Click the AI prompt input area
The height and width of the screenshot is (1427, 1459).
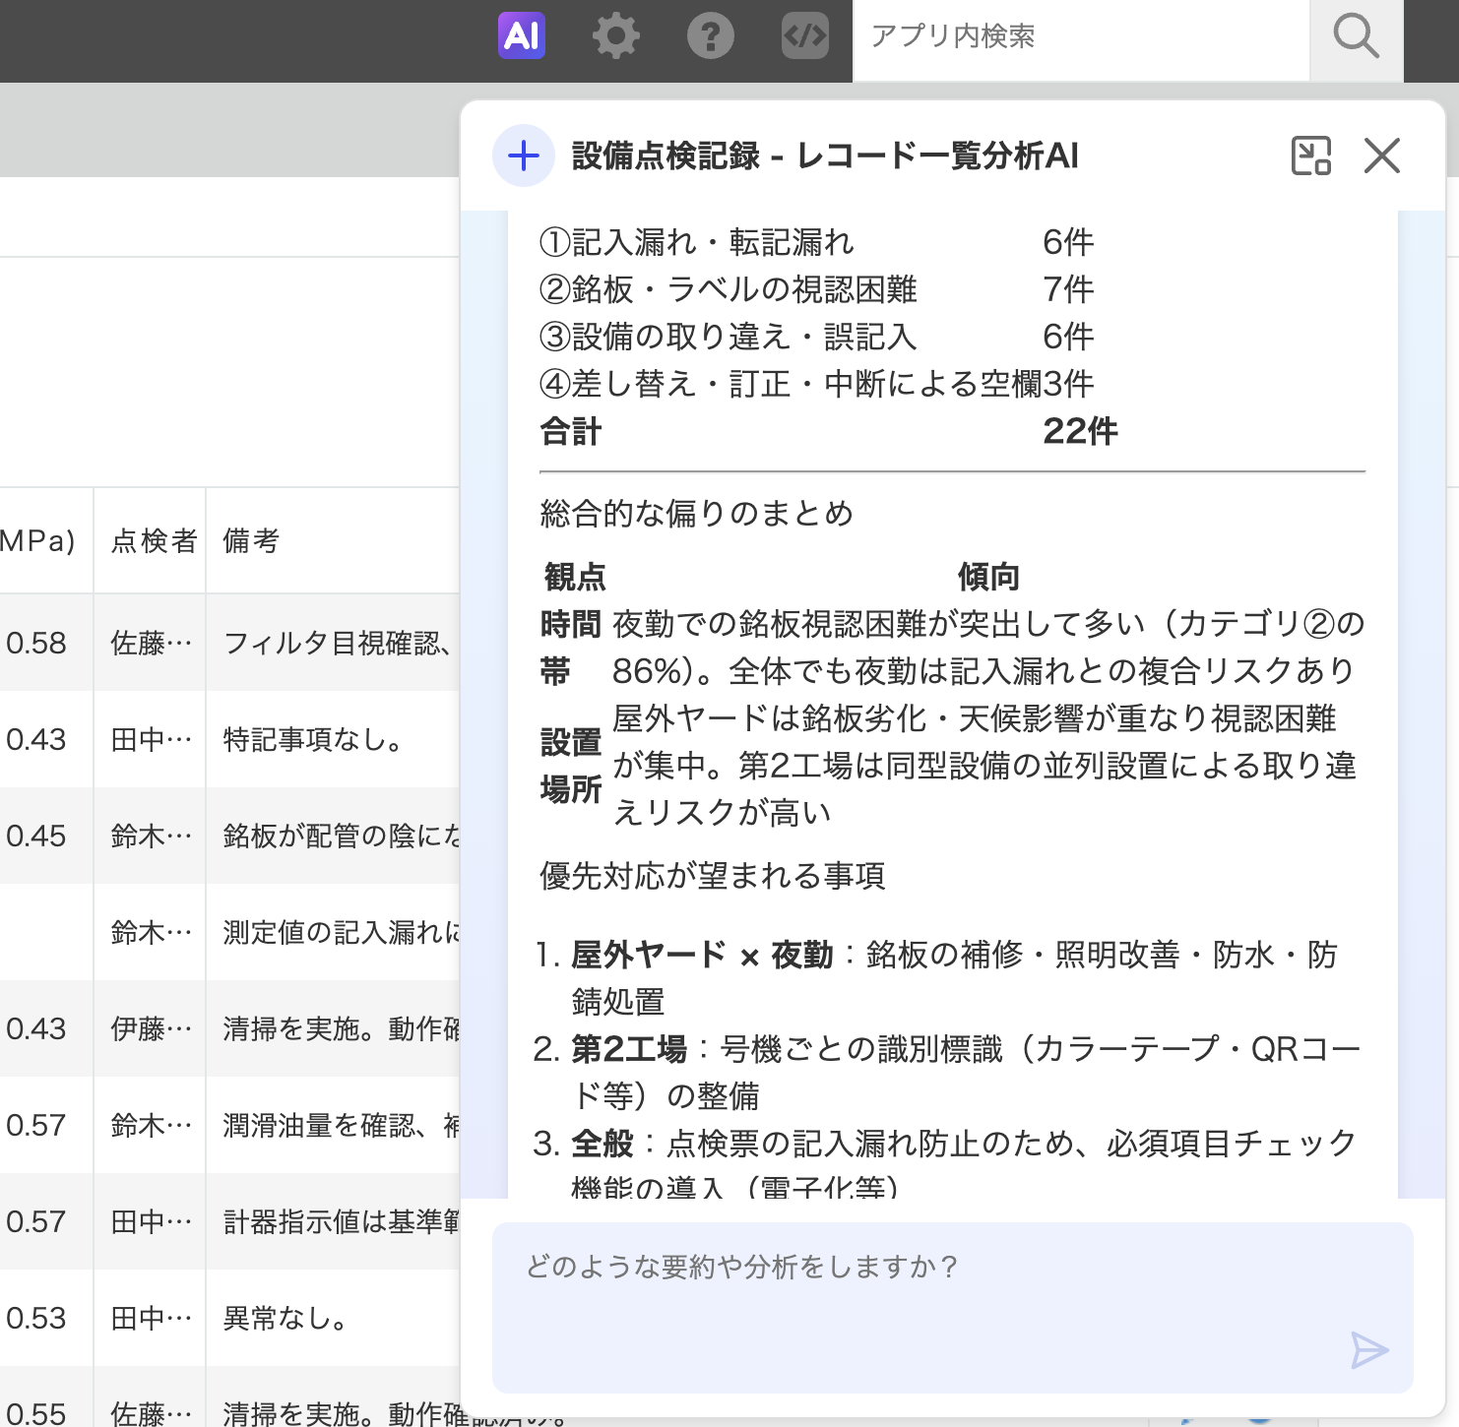point(953,1308)
